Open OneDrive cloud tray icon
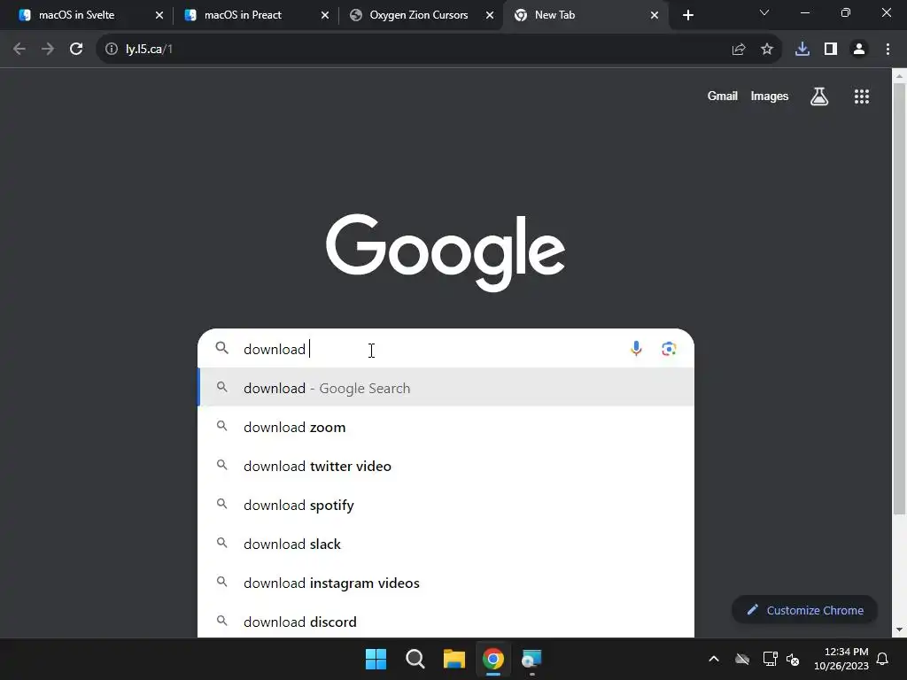The image size is (907, 680). [742, 659]
